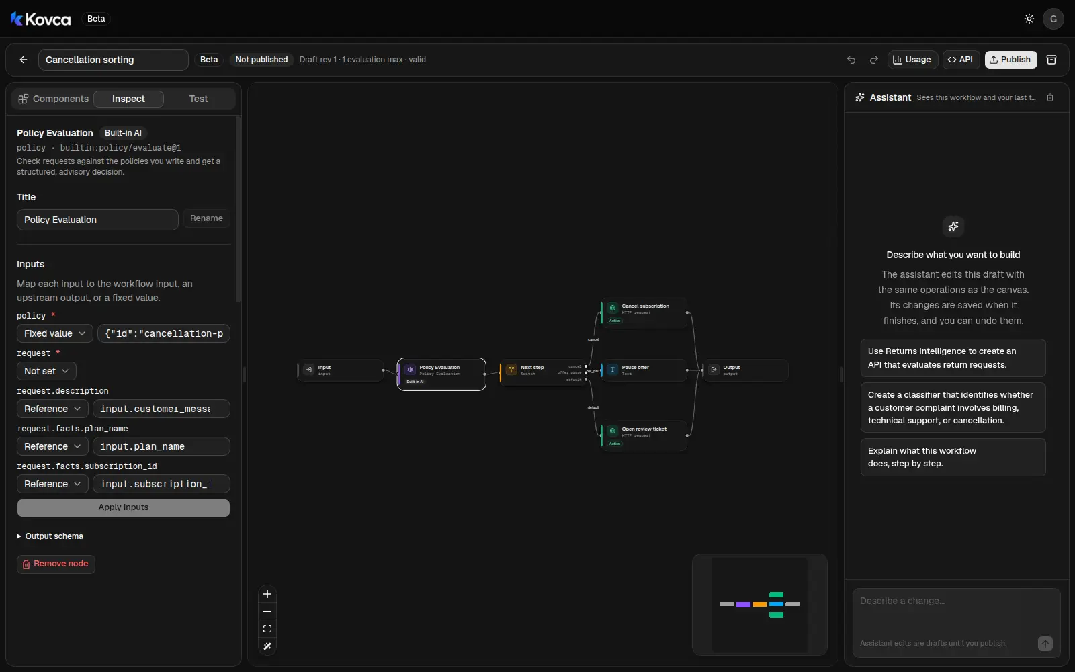Image resolution: width=1075 pixels, height=672 pixels.
Task: Choose the Returns Intelligence suggestion
Action: 953,358
